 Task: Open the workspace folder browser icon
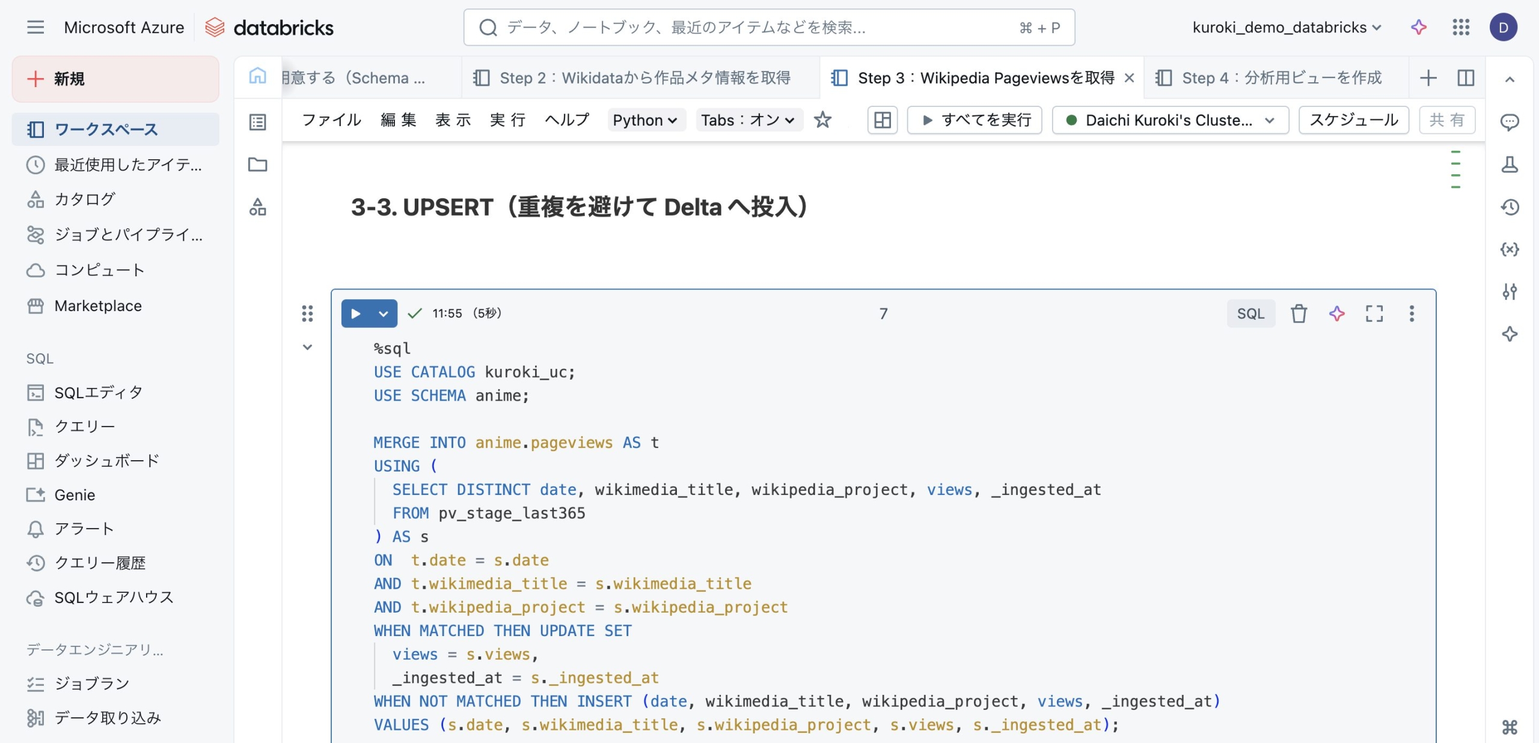(x=258, y=165)
